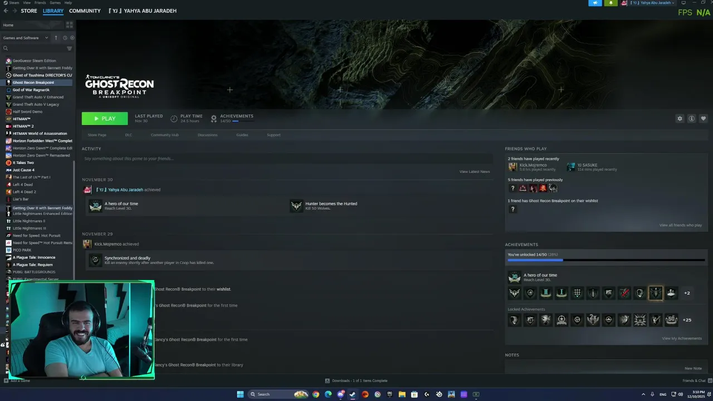Expand the Games and Software dropdown

[25, 38]
